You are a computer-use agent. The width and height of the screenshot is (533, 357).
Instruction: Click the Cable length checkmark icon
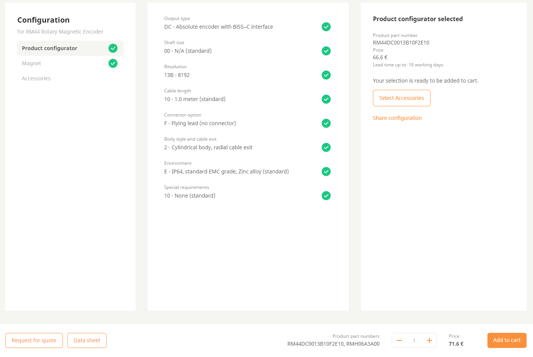(x=326, y=99)
